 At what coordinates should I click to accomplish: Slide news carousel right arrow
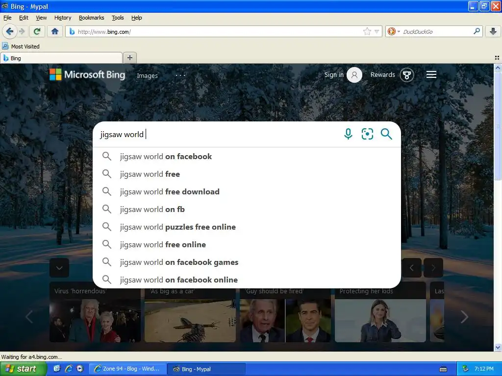click(x=464, y=317)
